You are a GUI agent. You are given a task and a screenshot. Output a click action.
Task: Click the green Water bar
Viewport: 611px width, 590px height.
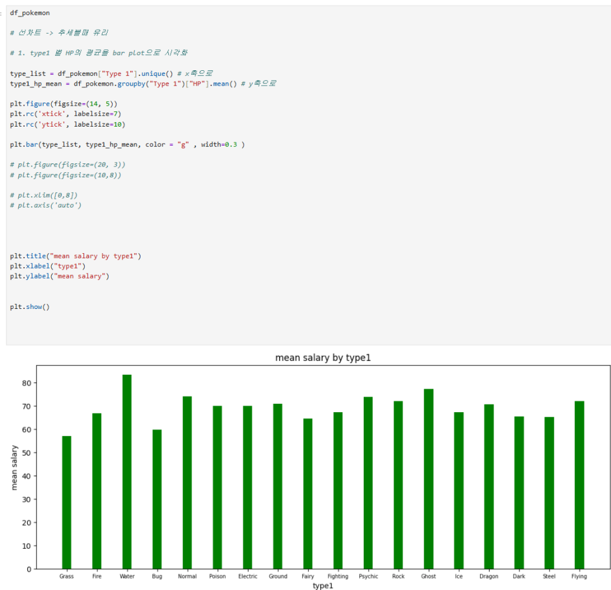pos(127,472)
